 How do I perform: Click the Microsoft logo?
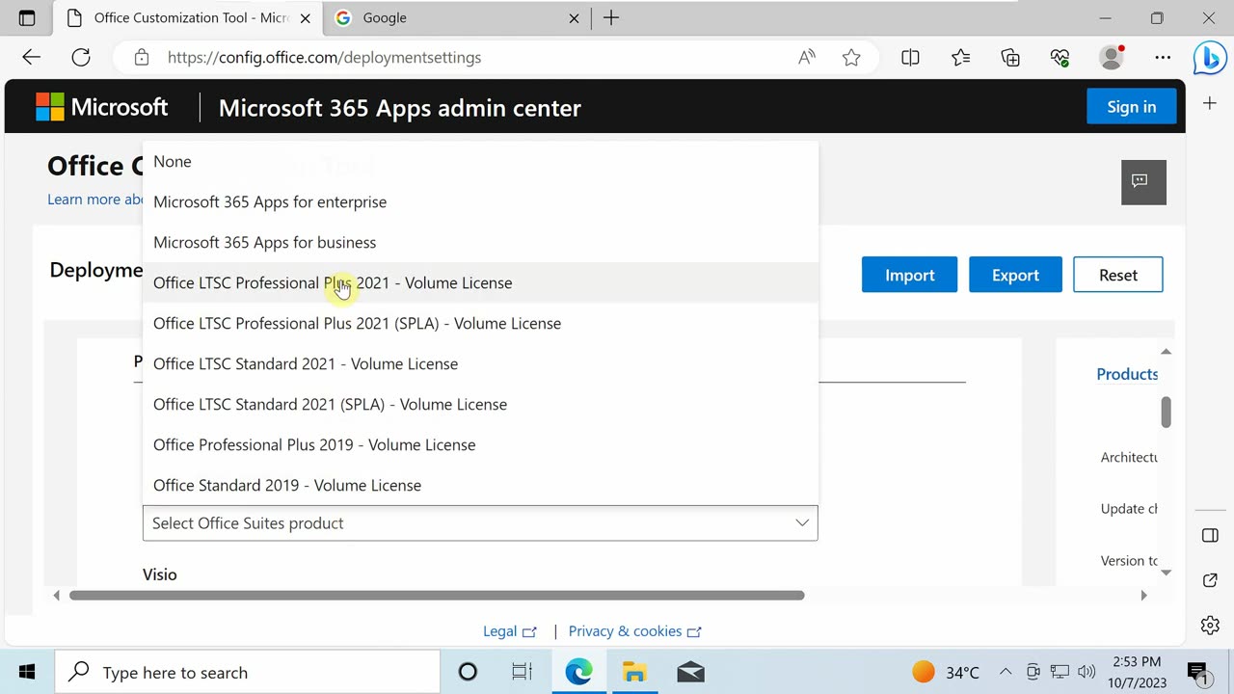[x=101, y=107]
